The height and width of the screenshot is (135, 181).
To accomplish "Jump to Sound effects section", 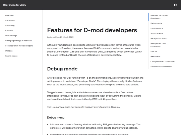I will (x=157, y=33).
